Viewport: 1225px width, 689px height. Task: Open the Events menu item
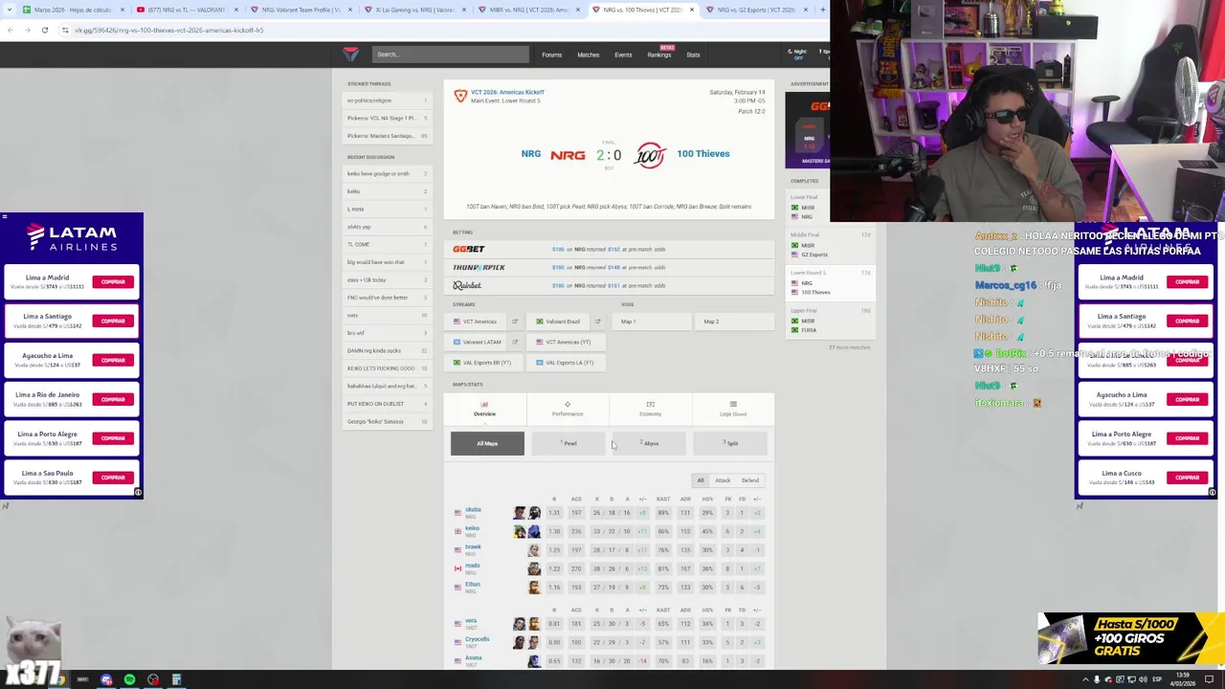click(x=623, y=55)
